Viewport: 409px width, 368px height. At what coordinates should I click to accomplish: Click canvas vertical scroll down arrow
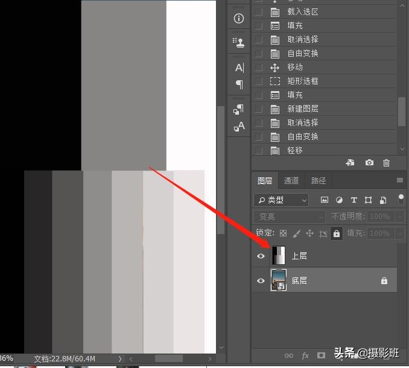click(x=221, y=347)
